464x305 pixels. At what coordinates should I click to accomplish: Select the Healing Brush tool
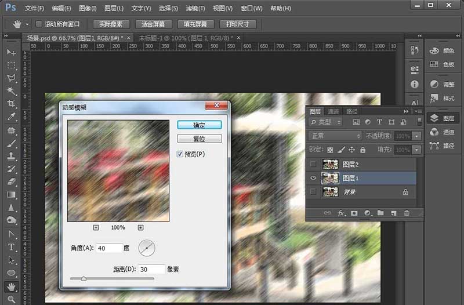pyautogui.click(x=11, y=130)
